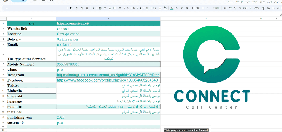
Task: Select the 'custom 404' cell
Action: point(31,123)
